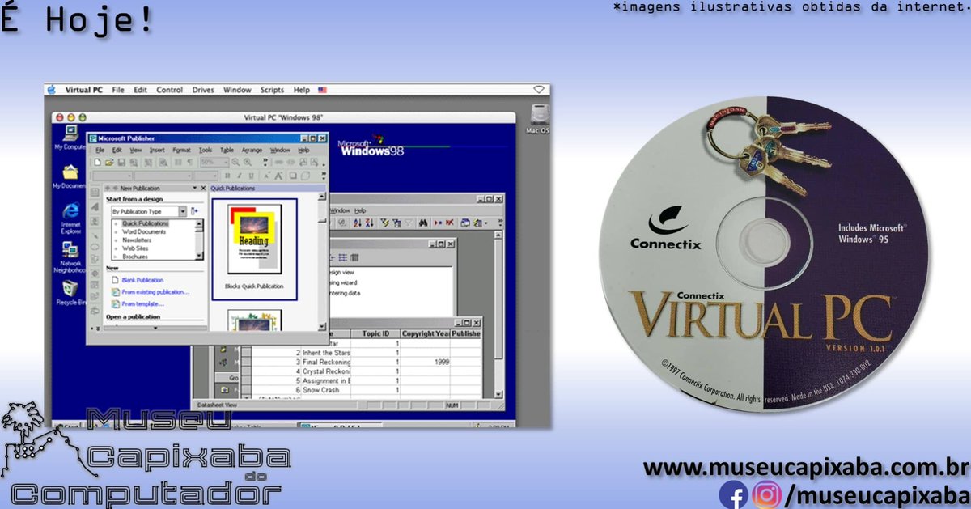Click Sort Ascending in the Access toolbar
Viewport: 971px width, 509px height.
tap(357, 223)
